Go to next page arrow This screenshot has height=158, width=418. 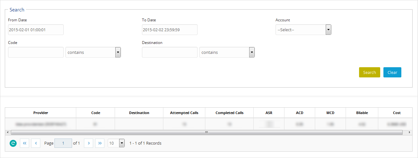[88, 143]
